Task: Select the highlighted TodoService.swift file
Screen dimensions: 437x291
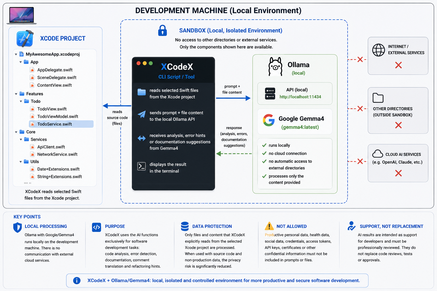Action: click(61, 124)
